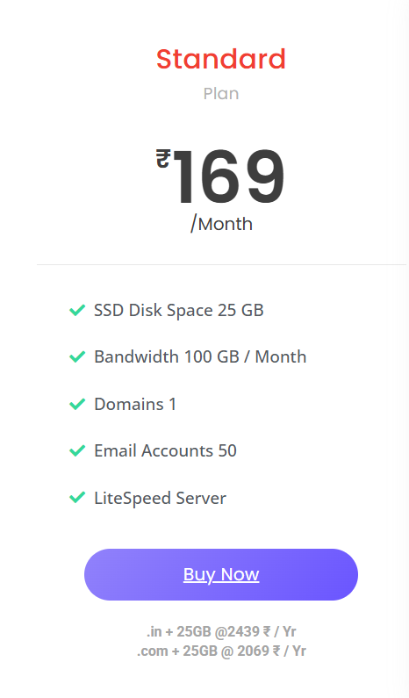This screenshot has width=409, height=698.
Task: Click the checkmark beside Email Accounts 50
Action: (x=77, y=450)
